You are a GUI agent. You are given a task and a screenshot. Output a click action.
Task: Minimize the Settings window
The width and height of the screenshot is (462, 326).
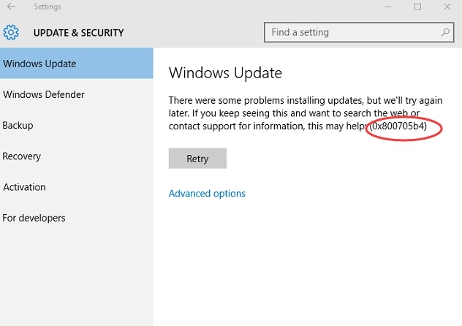385,7
